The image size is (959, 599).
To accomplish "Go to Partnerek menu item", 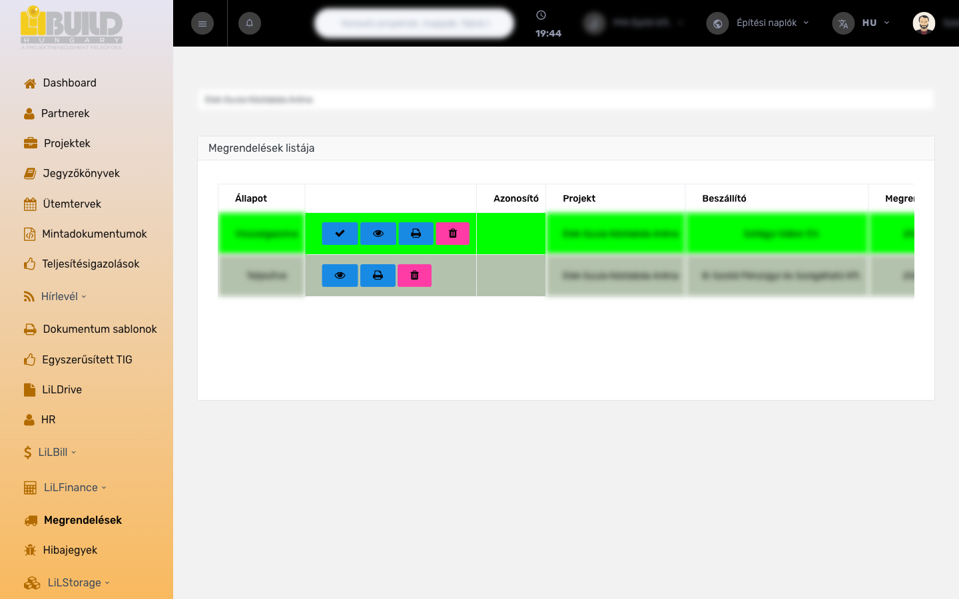I will click(65, 114).
